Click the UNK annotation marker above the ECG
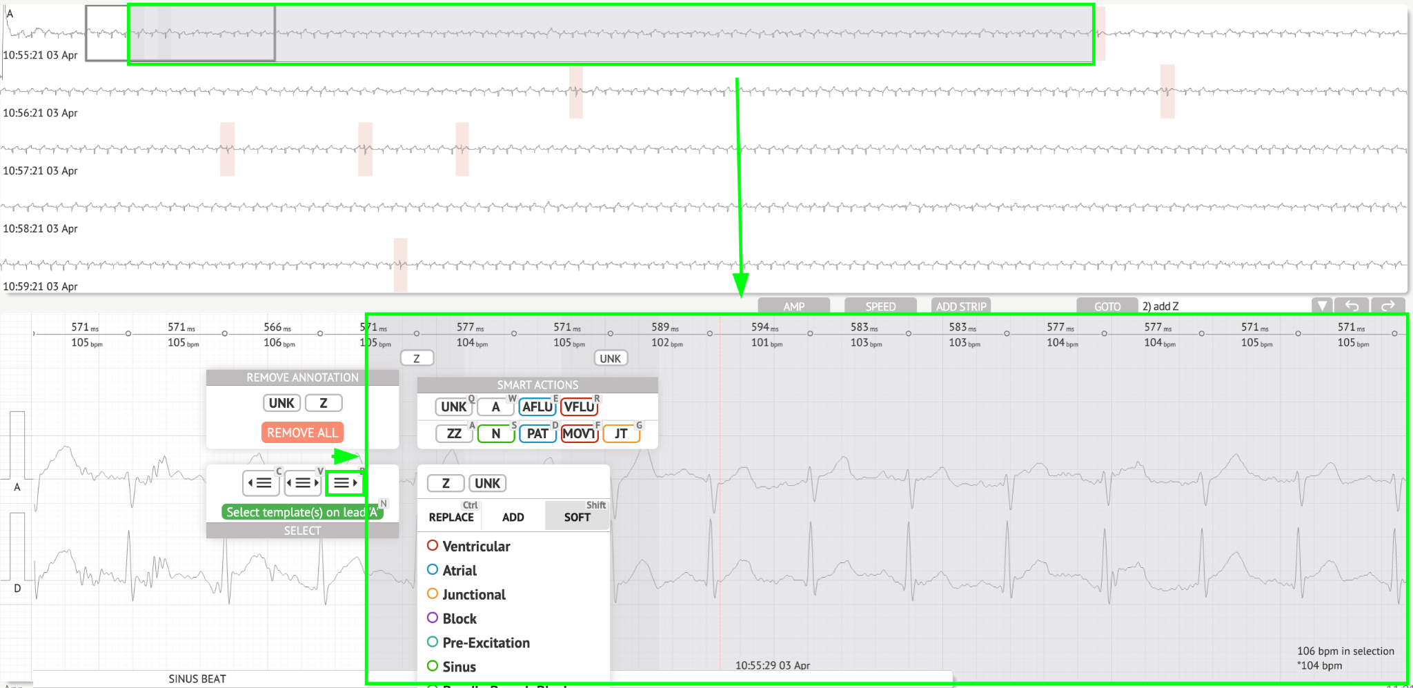Viewport: 1413px width, 688px height. (x=610, y=358)
